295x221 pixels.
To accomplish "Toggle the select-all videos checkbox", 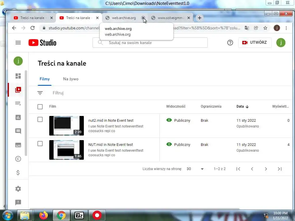I will point(40,107).
